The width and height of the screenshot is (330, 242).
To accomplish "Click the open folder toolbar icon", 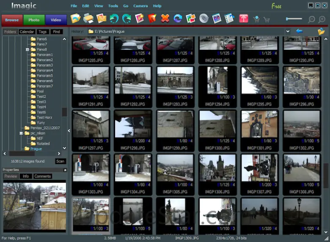I will [x=75, y=19].
